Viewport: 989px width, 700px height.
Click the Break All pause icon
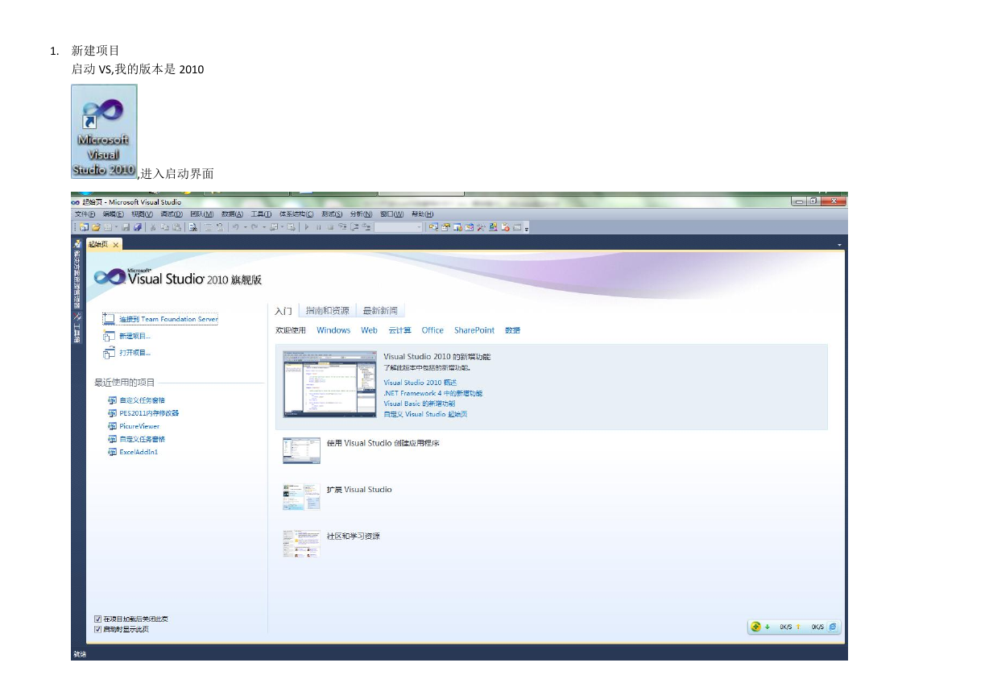[319, 227]
